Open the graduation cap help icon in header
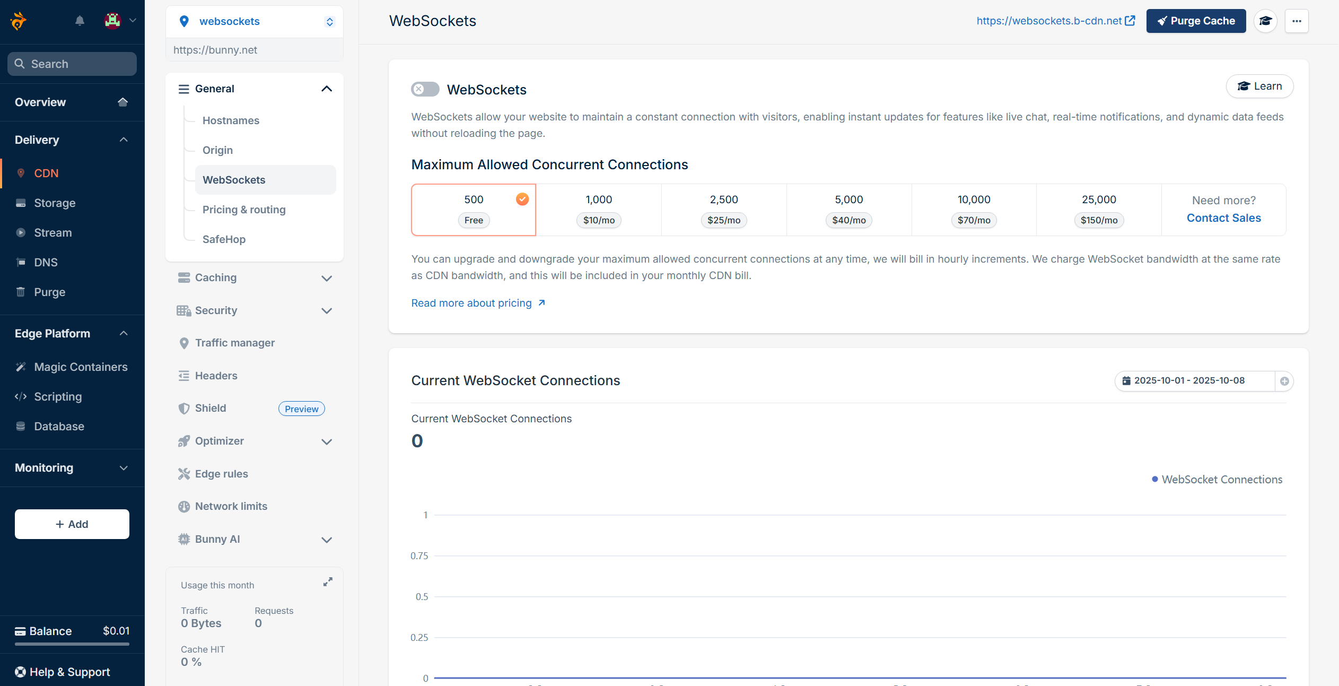 point(1266,21)
